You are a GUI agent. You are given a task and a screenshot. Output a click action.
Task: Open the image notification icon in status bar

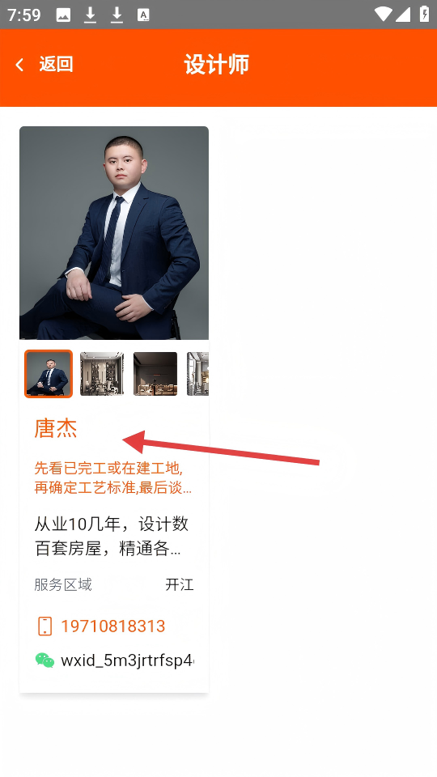point(63,15)
